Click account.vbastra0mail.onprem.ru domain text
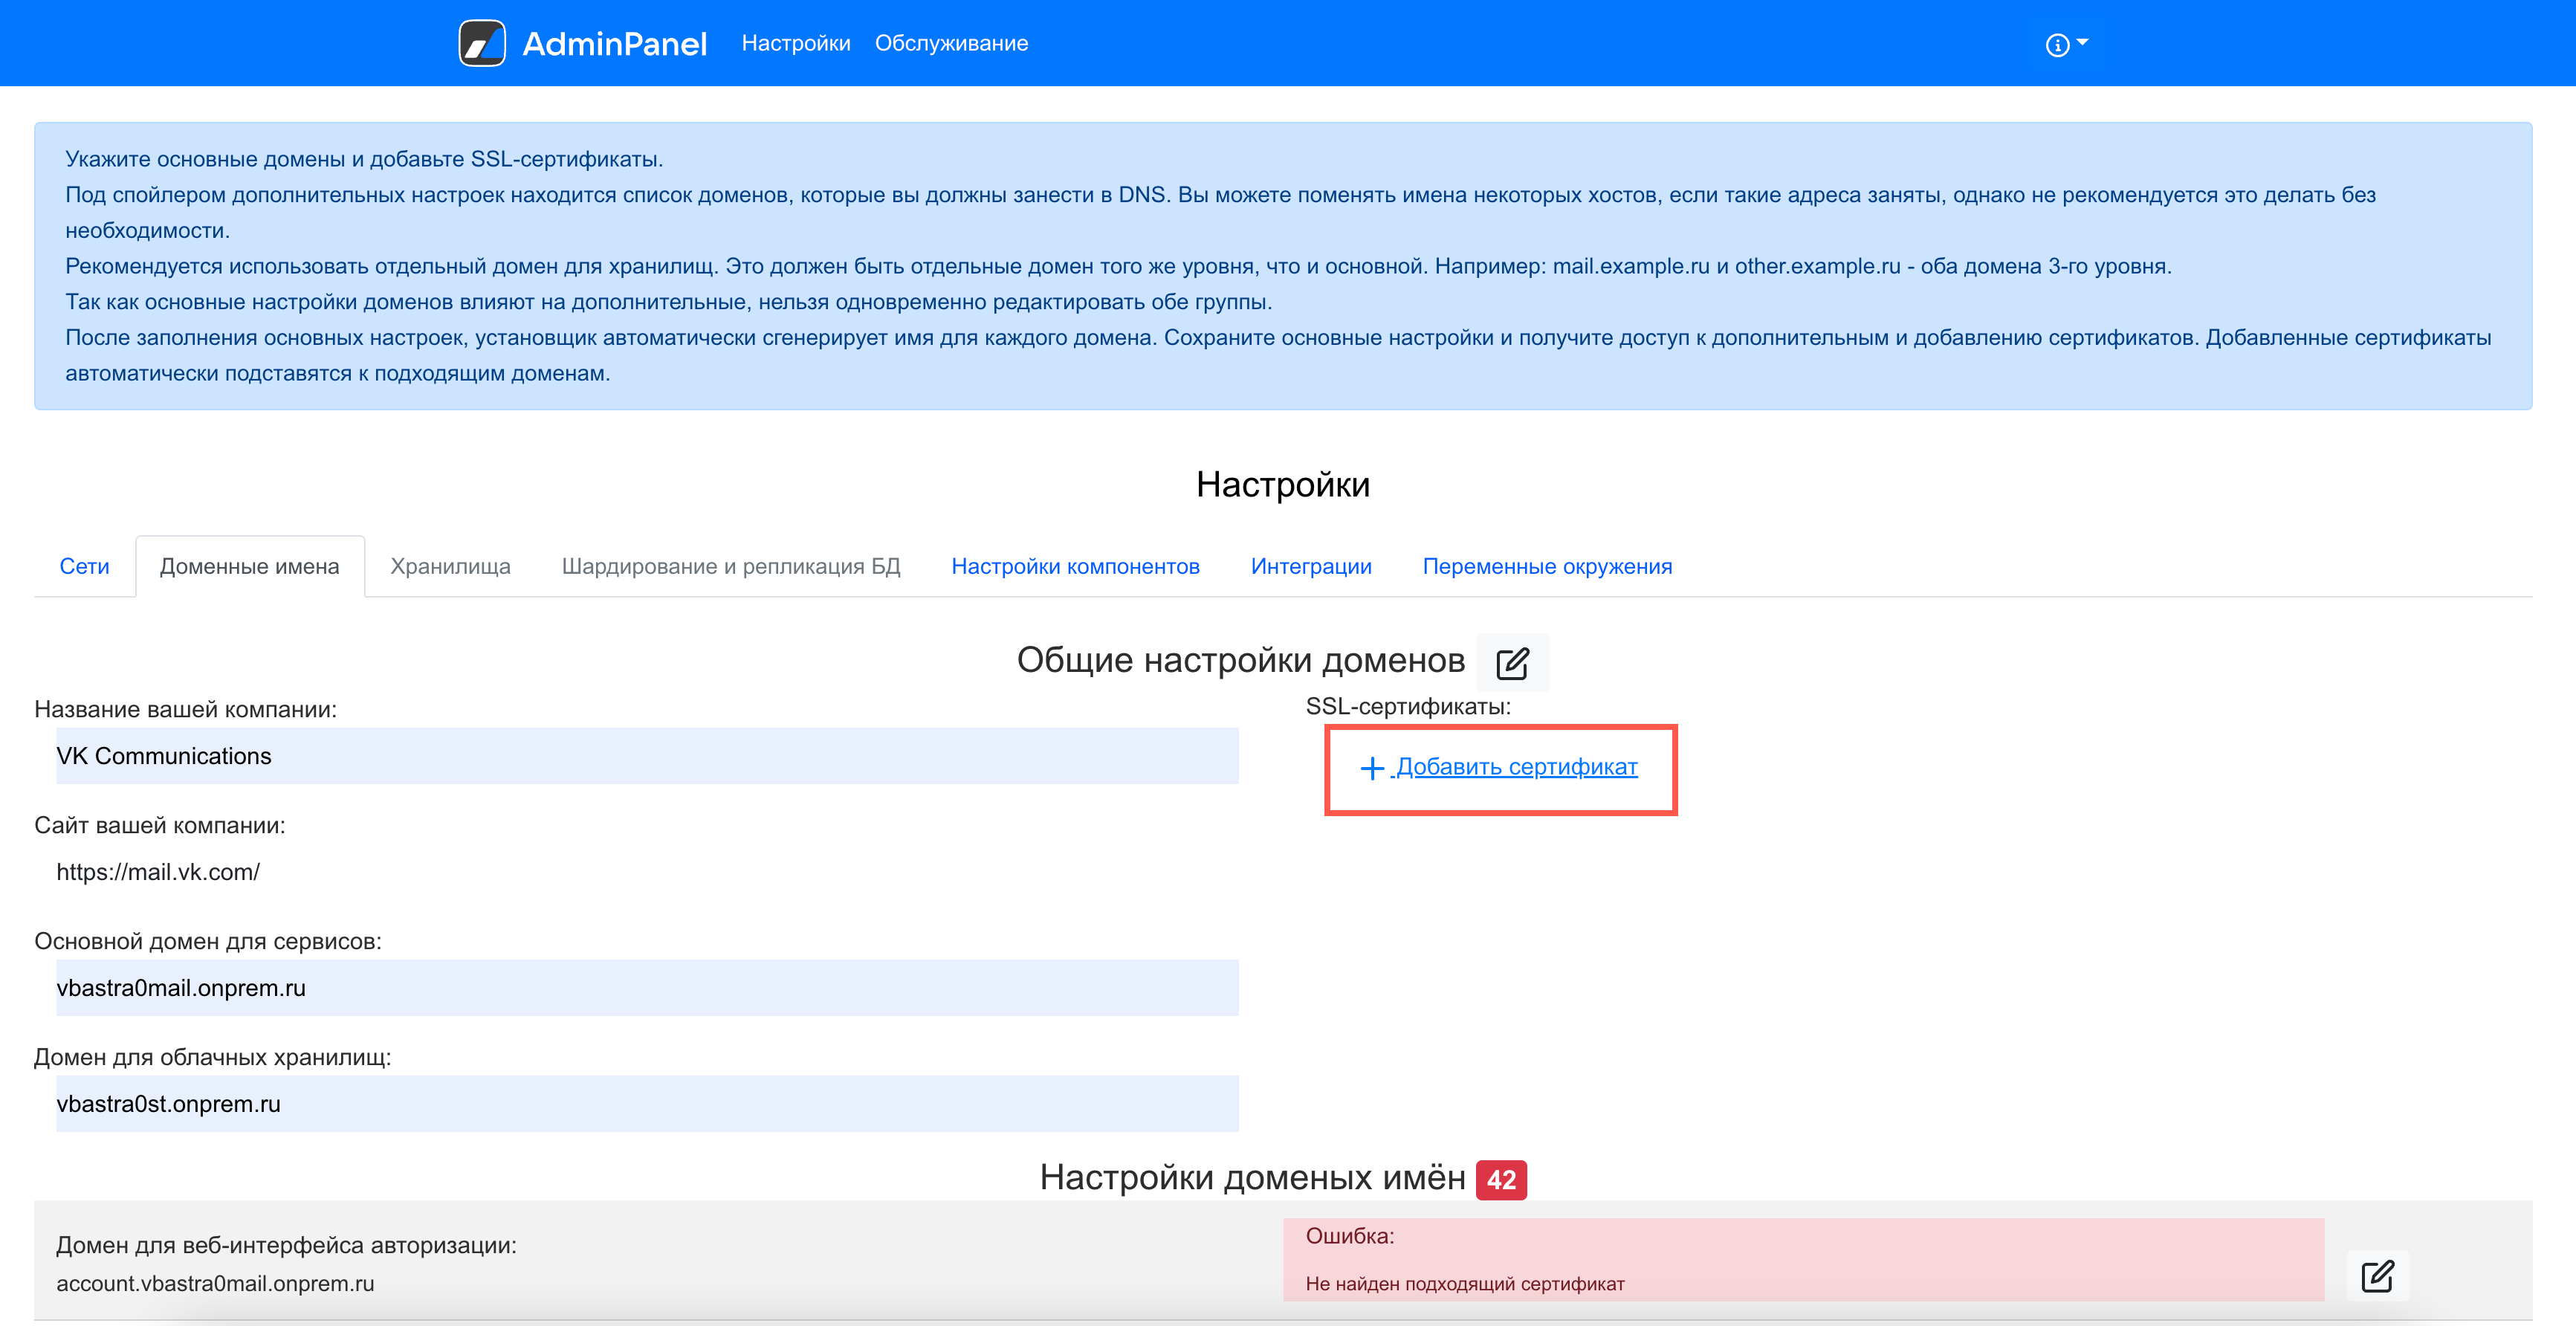 click(215, 1283)
